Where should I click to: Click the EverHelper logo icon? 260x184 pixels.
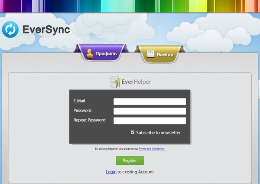(x=115, y=82)
